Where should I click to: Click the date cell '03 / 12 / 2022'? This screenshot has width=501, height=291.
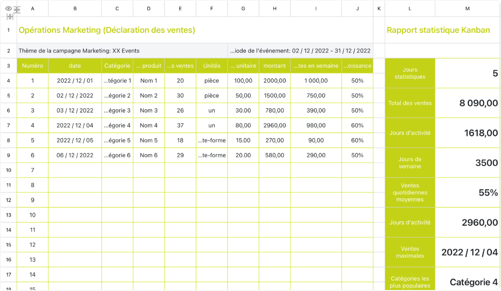pyautogui.click(x=75, y=110)
